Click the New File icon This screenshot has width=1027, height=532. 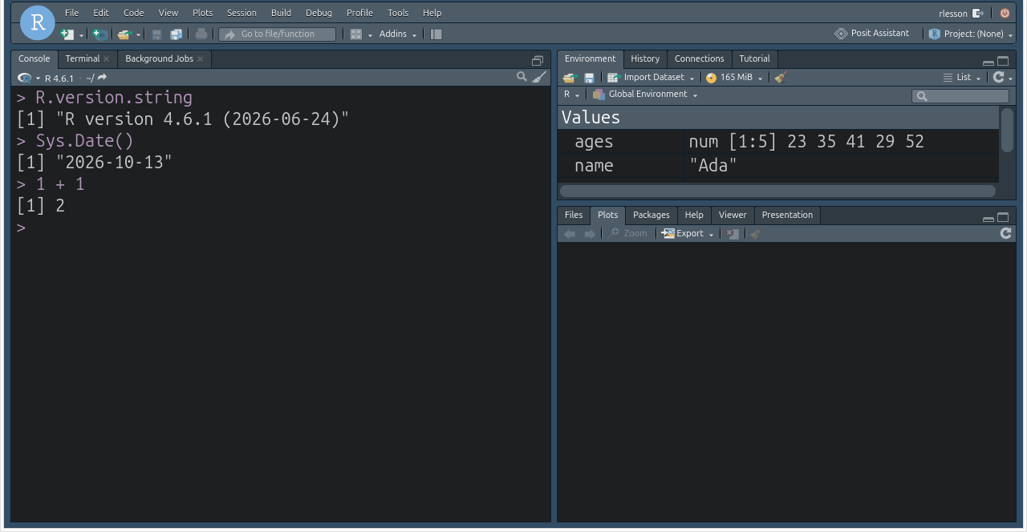click(x=67, y=34)
